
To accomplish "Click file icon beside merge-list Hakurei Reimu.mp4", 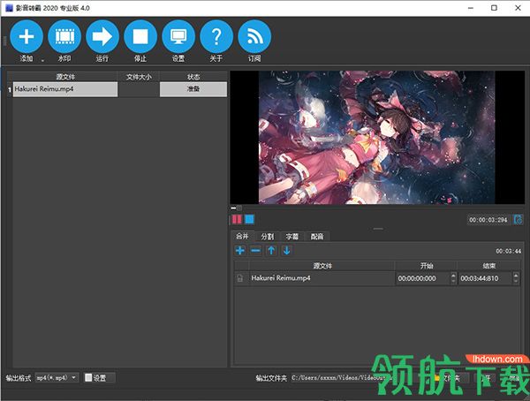I will (240, 278).
